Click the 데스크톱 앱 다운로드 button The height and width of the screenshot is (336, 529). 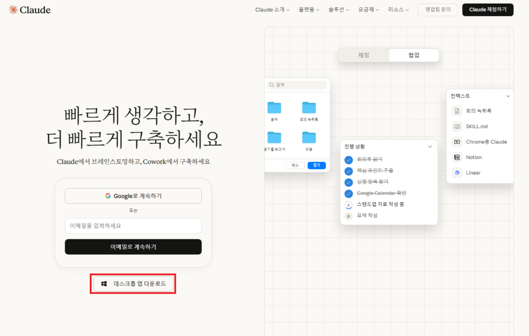(133, 284)
